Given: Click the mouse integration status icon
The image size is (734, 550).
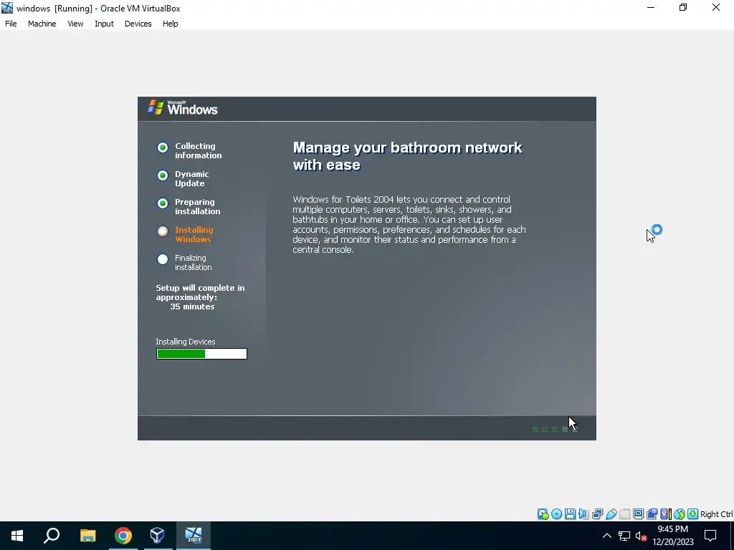Looking at the screenshot, I should click(x=680, y=514).
